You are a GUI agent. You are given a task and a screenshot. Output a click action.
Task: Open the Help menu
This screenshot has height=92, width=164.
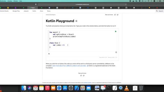click(x=20, y=1)
